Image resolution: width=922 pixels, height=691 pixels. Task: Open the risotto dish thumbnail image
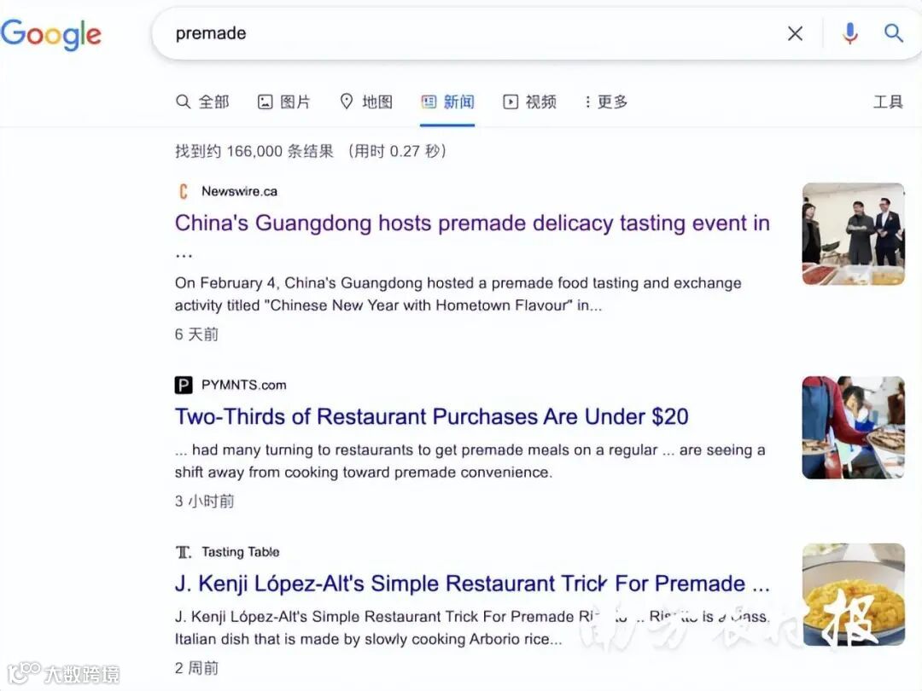(853, 594)
